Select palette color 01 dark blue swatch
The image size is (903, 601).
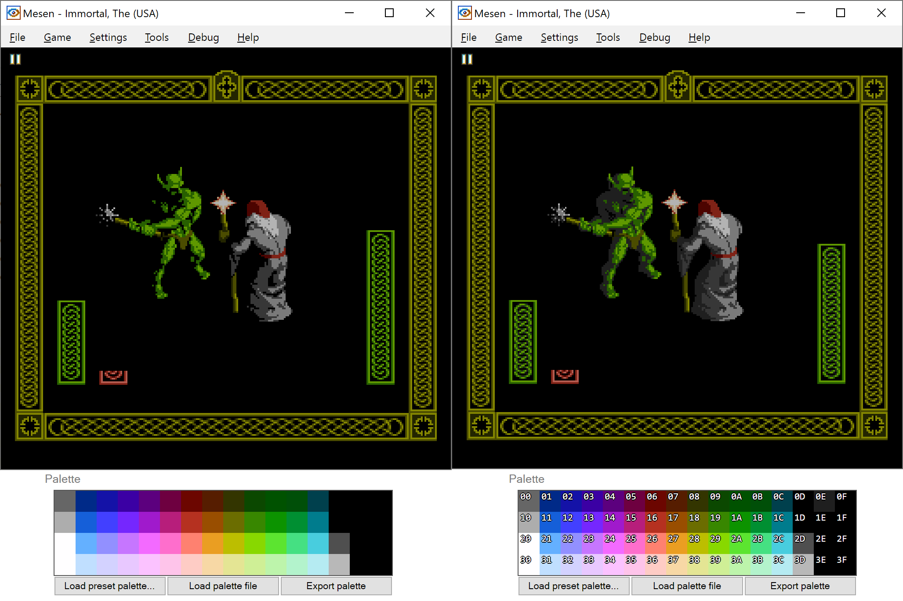point(550,501)
